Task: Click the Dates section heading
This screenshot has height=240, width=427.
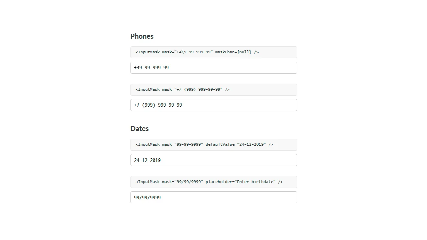Action: point(139,128)
